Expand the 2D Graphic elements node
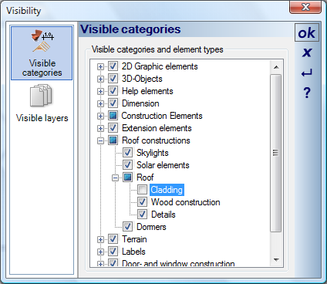 tap(100, 66)
